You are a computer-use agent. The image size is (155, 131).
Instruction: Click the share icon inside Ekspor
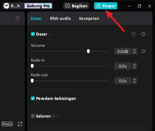coord(99,6)
